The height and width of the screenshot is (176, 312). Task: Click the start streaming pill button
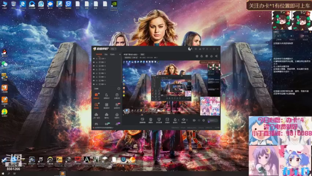(213, 120)
